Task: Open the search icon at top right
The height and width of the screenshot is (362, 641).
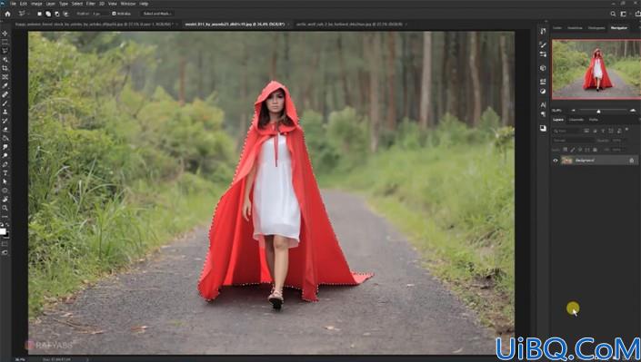Action: pos(613,14)
